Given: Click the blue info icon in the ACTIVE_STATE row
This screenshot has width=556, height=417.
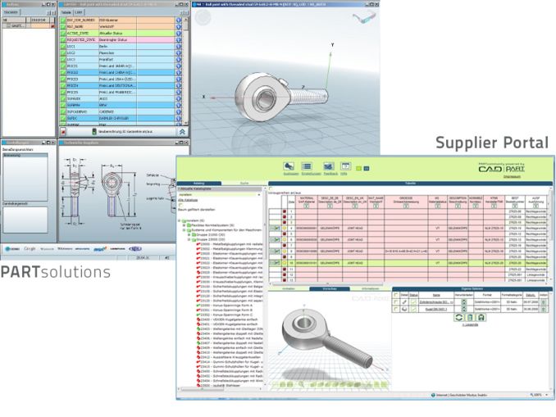Looking at the screenshot, I should pyautogui.click(x=179, y=34).
